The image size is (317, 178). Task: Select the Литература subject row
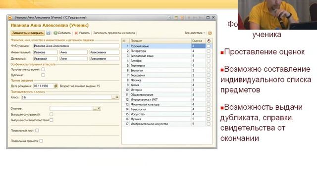[x=167, y=51]
